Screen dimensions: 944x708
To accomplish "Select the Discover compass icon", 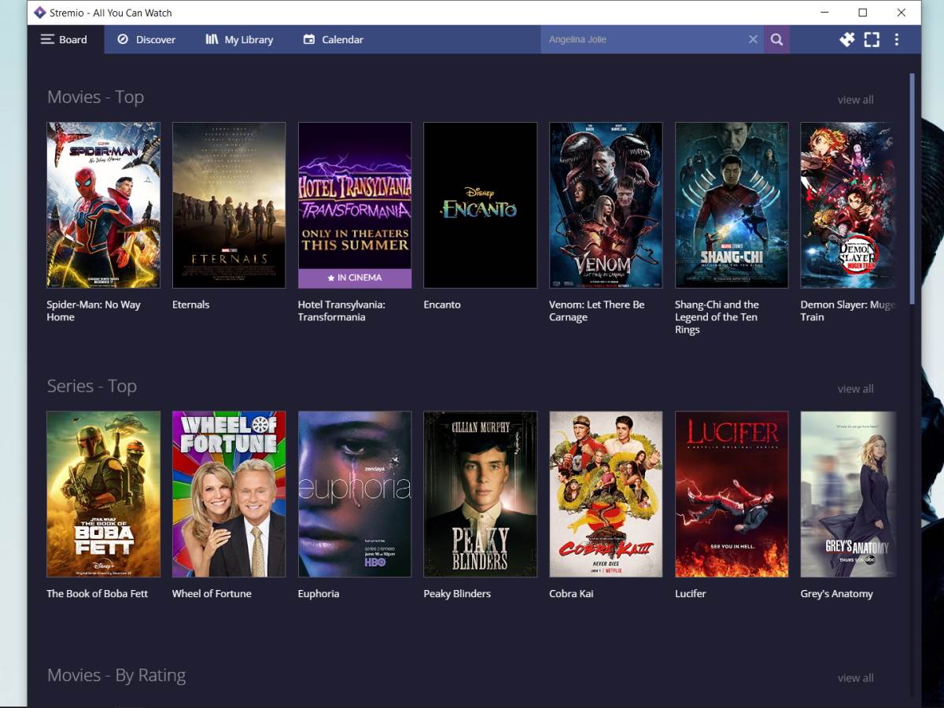I will [x=122, y=39].
